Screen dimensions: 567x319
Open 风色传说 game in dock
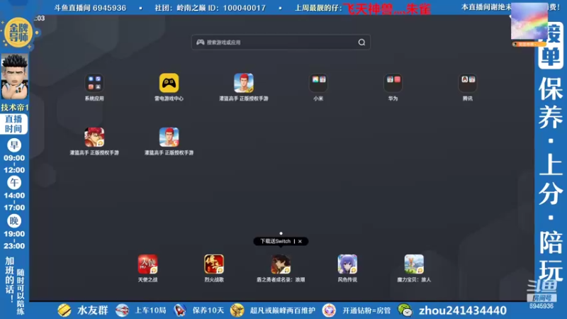click(347, 264)
